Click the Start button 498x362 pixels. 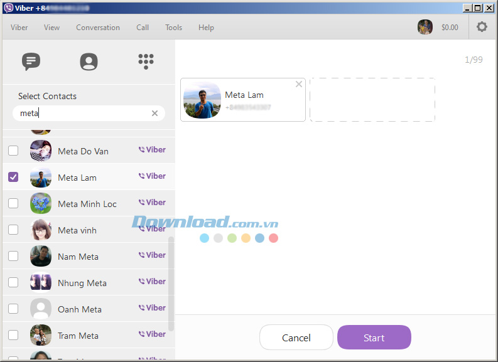click(374, 338)
